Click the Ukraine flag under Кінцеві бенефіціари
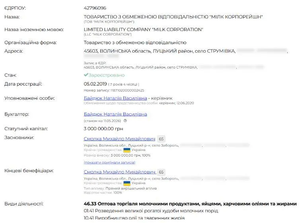 point(127,183)
